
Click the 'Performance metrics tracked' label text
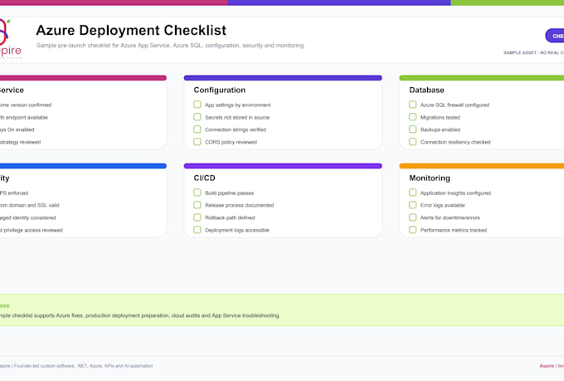454,230
